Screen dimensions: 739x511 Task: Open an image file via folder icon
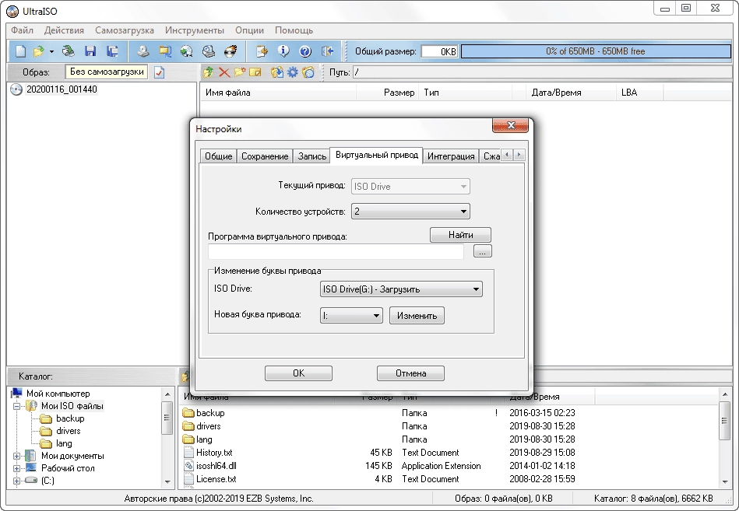(x=39, y=51)
